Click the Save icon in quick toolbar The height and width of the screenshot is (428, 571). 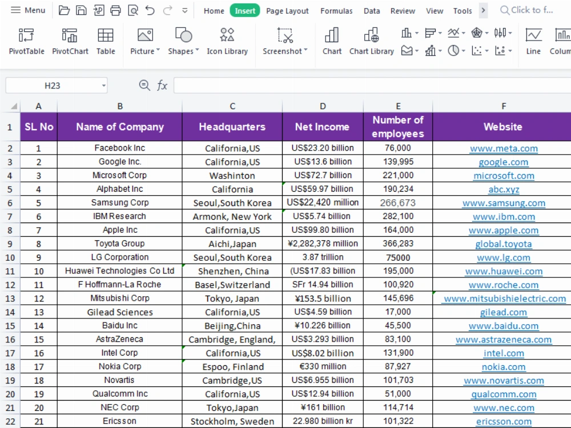point(81,10)
